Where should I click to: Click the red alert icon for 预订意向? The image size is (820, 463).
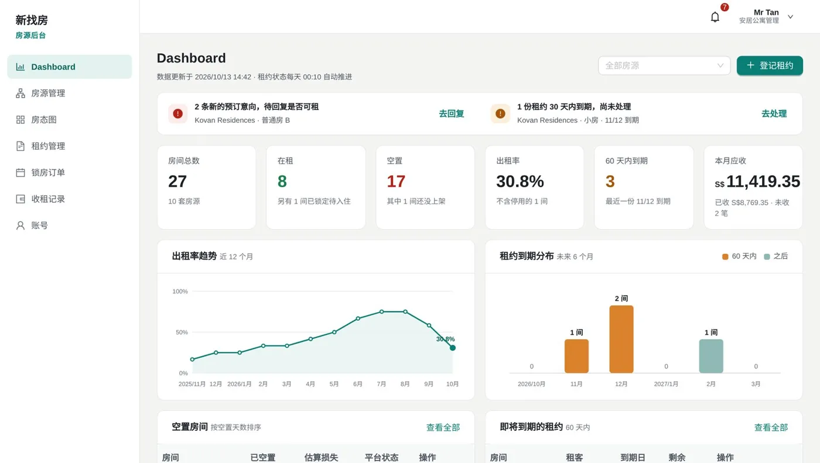[178, 113]
